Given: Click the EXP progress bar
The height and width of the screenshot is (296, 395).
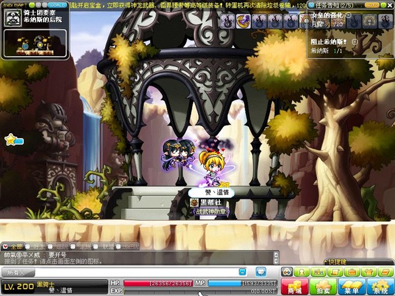Looking at the screenshot, I should [x=200, y=291].
